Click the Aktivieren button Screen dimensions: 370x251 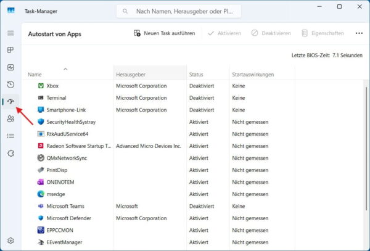[224, 33]
